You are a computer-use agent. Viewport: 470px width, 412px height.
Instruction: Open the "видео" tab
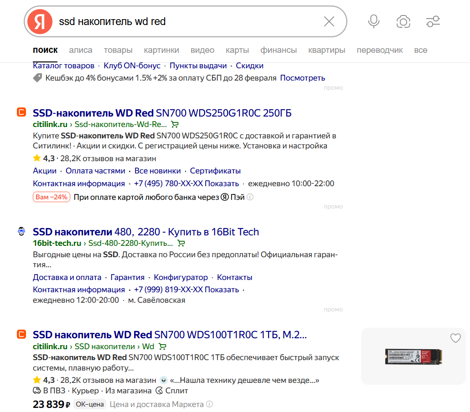202,50
